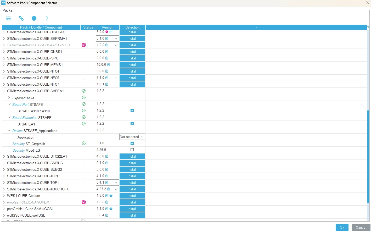Viewport: 371px width, 231px height.
Task: Select the emotas.I-CUBE-CANOPEN row label
Action: tap(28, 202)
